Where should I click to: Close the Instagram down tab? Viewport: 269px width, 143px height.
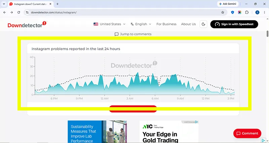click(50, 4)
